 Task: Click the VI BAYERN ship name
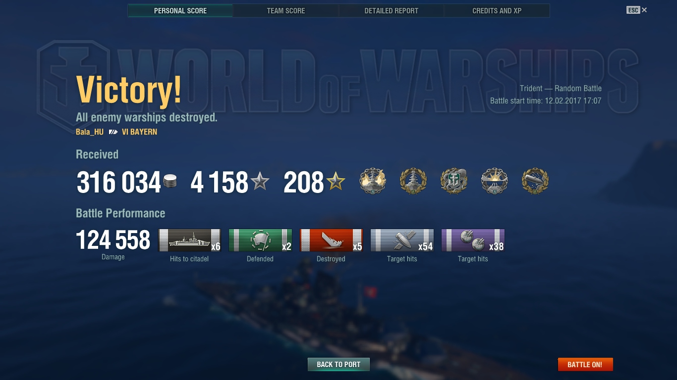139,132
